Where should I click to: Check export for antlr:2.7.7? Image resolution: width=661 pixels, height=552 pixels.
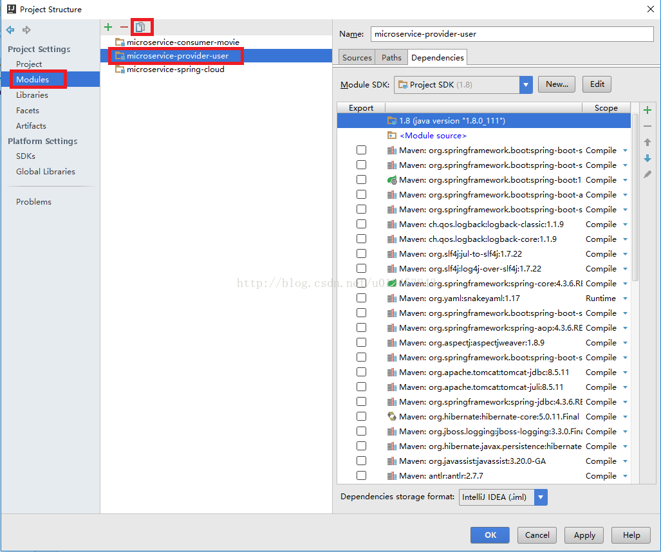click(x=361, y=475)
